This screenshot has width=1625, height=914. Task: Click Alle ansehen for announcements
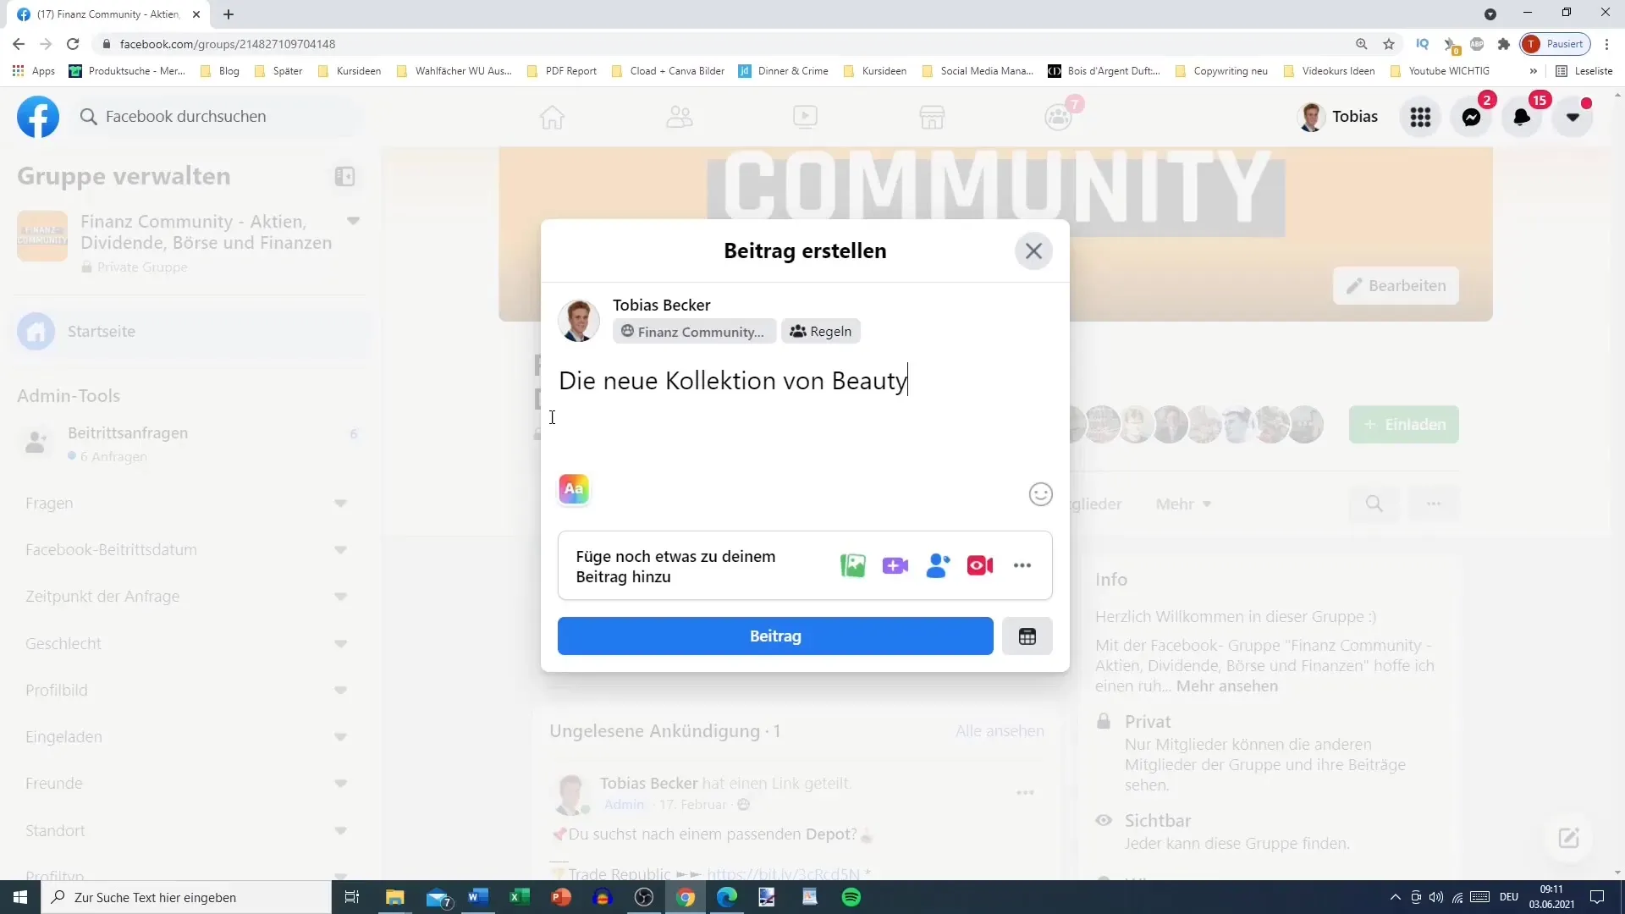click(x=1000, y=731)
